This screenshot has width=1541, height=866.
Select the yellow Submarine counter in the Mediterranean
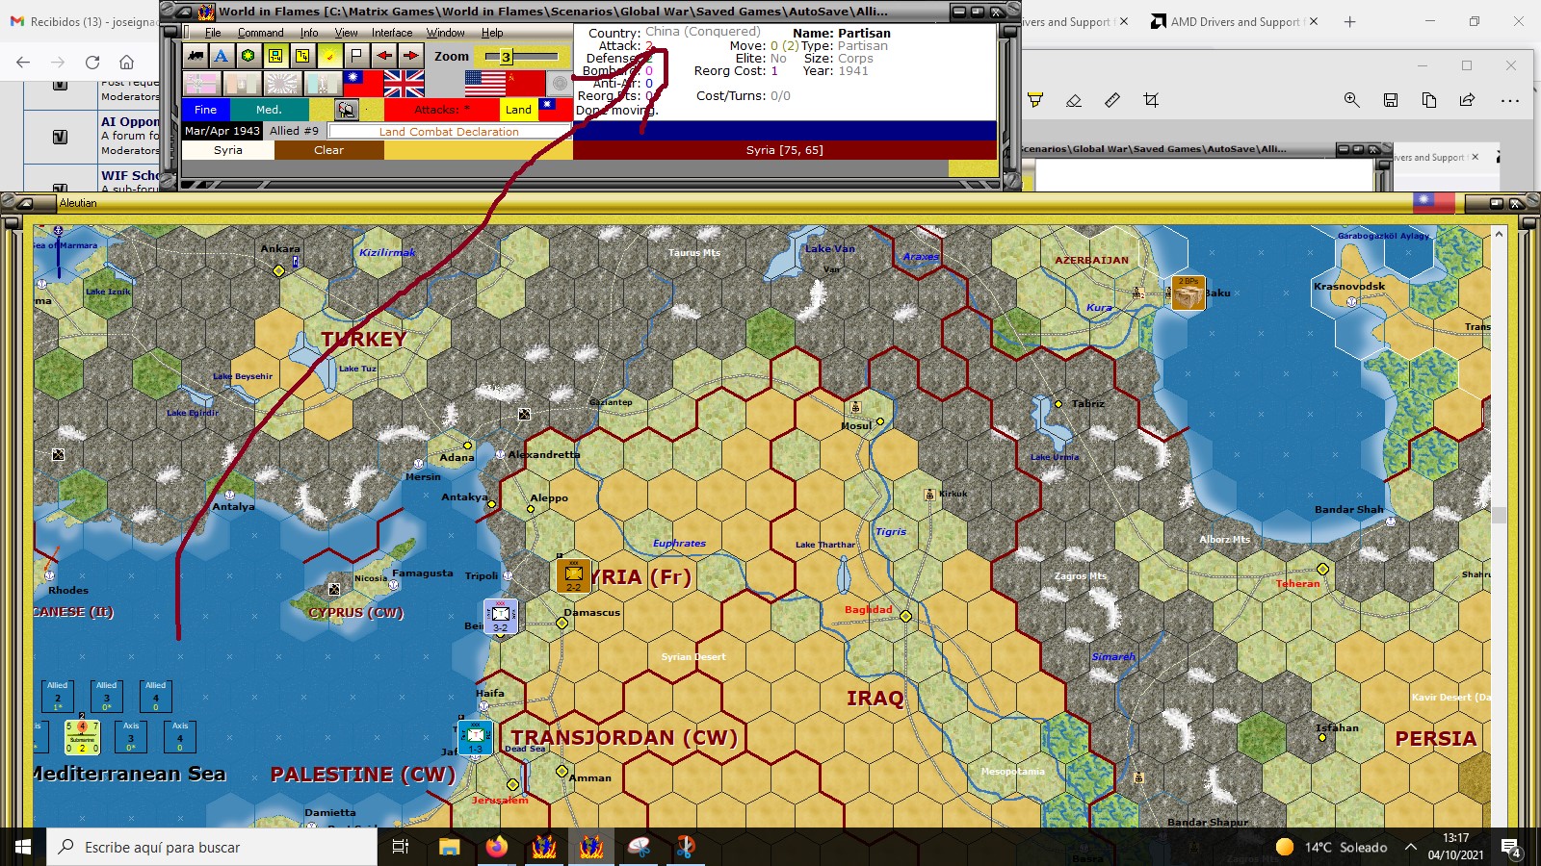coord(82,737)
